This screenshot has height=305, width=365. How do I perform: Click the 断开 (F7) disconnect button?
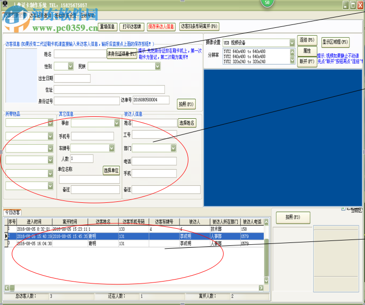(307, 62)
